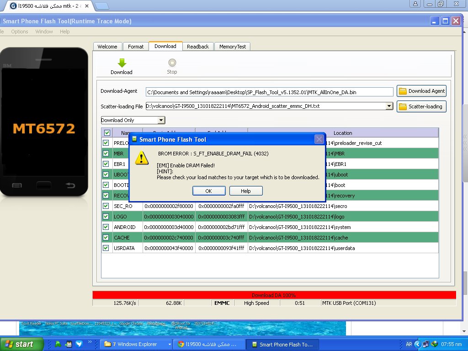The image size is (468, 351).
Task: Open the Download Only mode dropdown
Action: (x=161, y=120)
